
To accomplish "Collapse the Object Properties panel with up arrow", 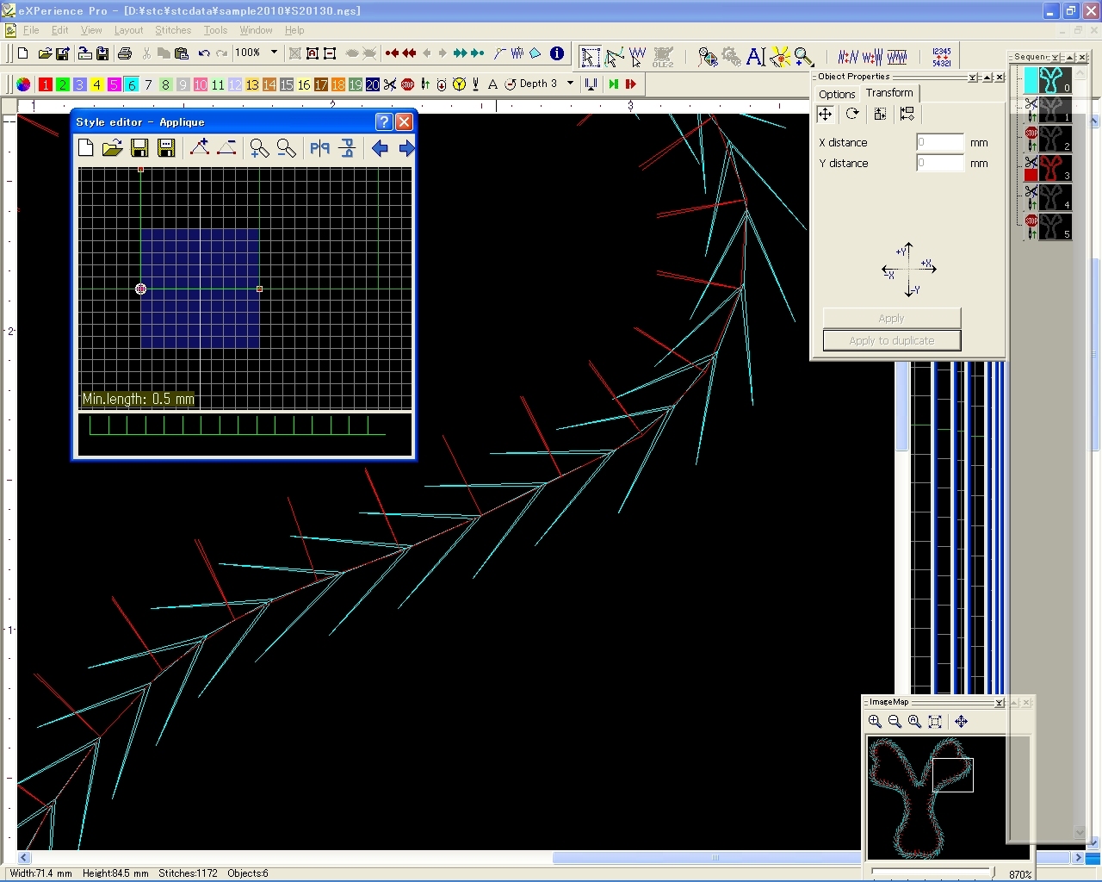I will 987,78.
